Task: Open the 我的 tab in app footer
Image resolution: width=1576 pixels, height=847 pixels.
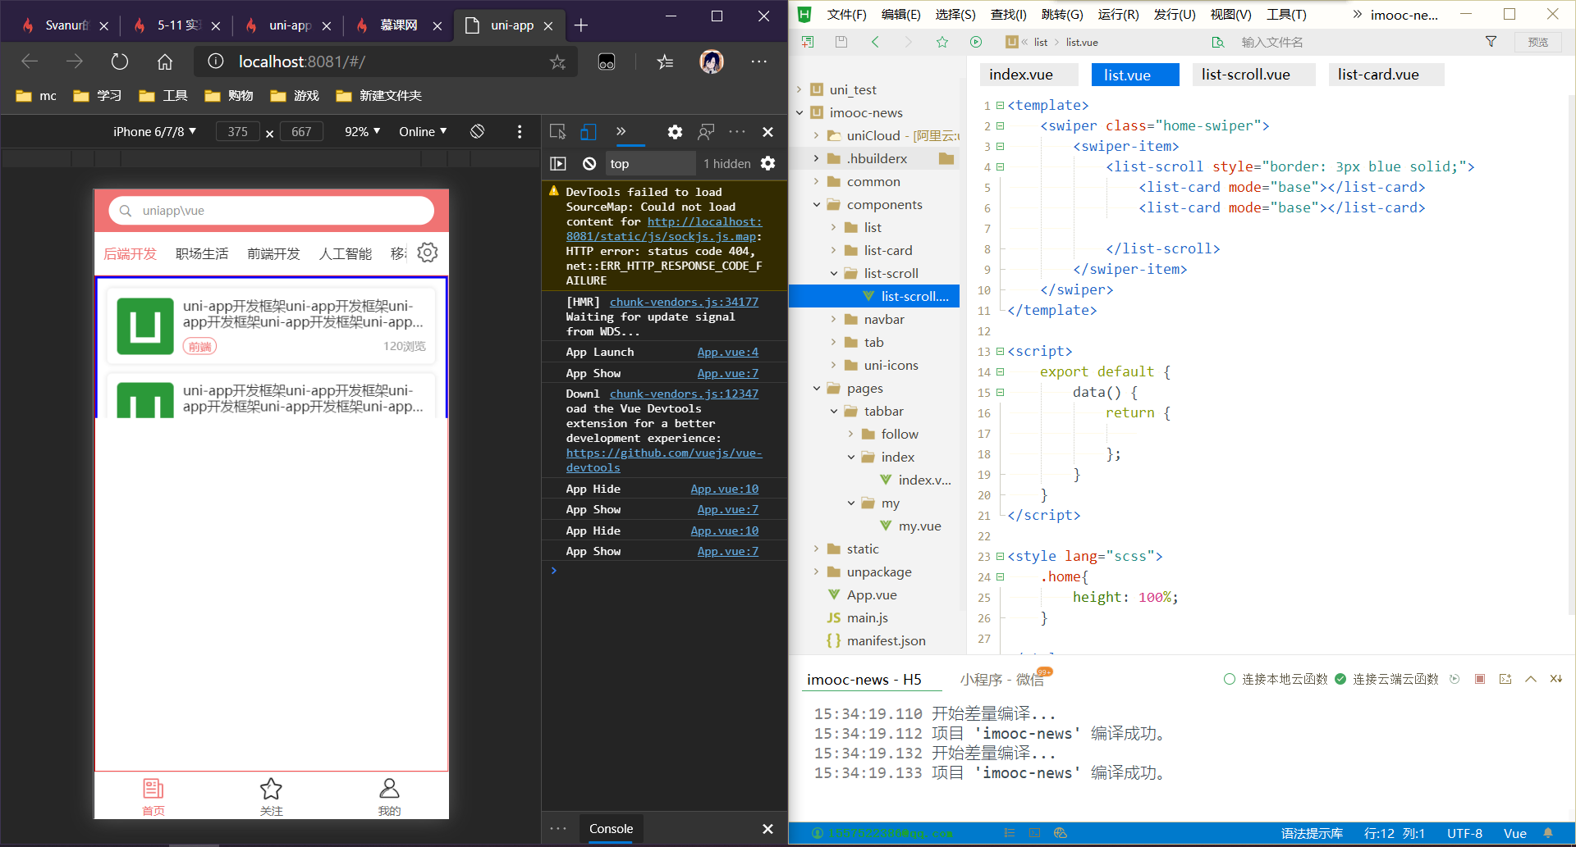Action: click(389, 798)
